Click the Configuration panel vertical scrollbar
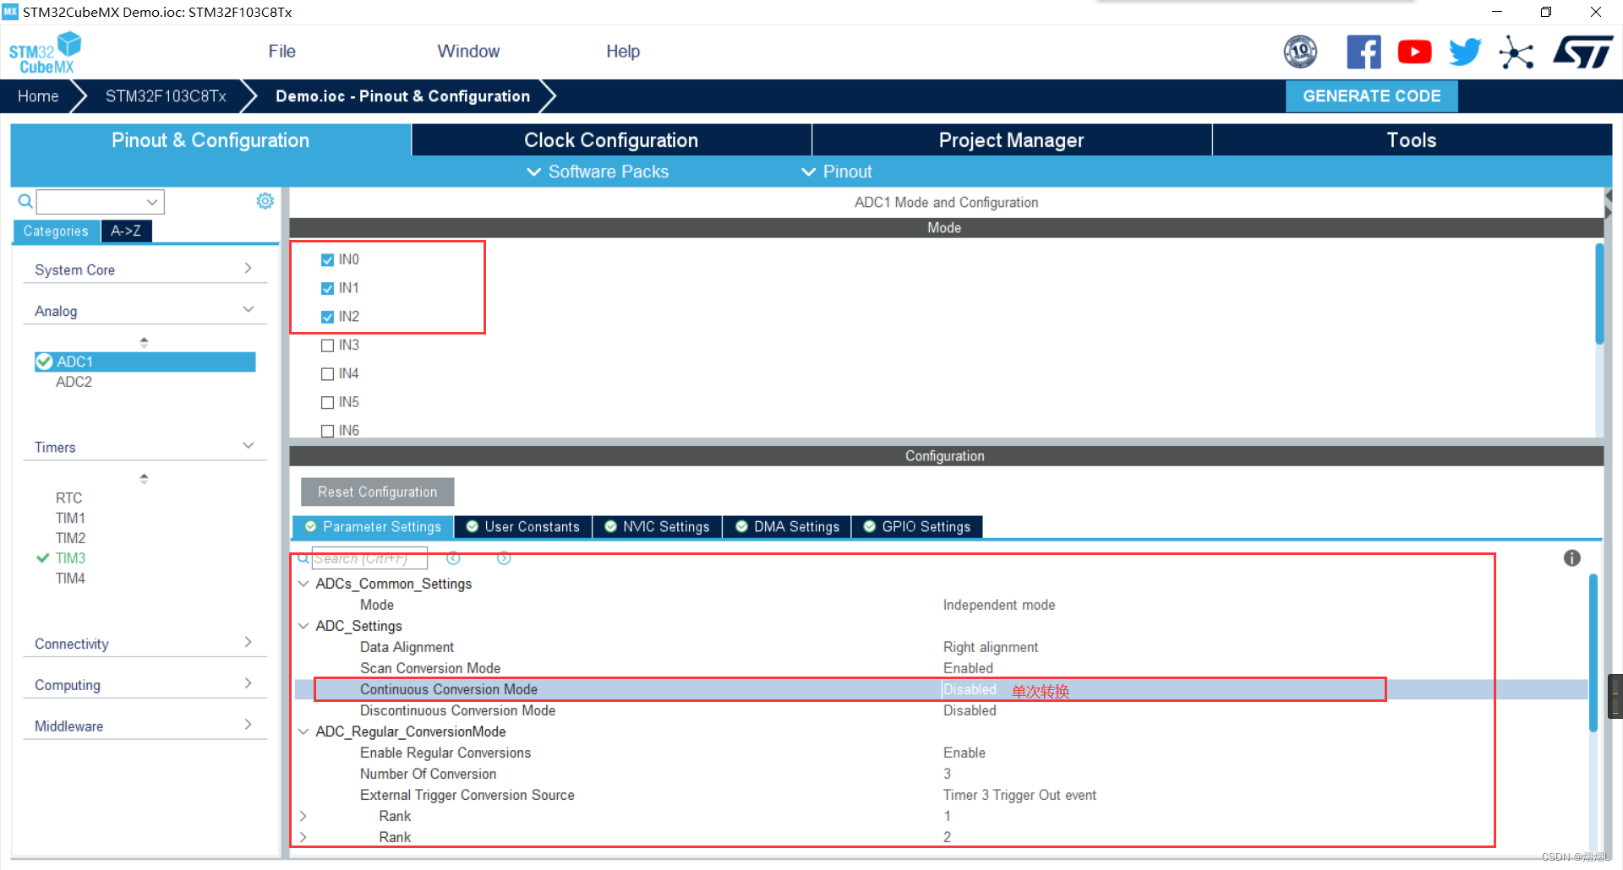The width and height of the screenshot is (1623, 870). [x=1593, y=653]
